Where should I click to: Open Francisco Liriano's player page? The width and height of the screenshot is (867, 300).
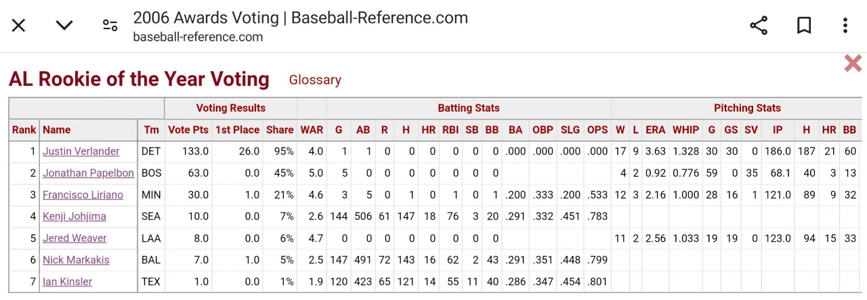click(x=83, y=194)
